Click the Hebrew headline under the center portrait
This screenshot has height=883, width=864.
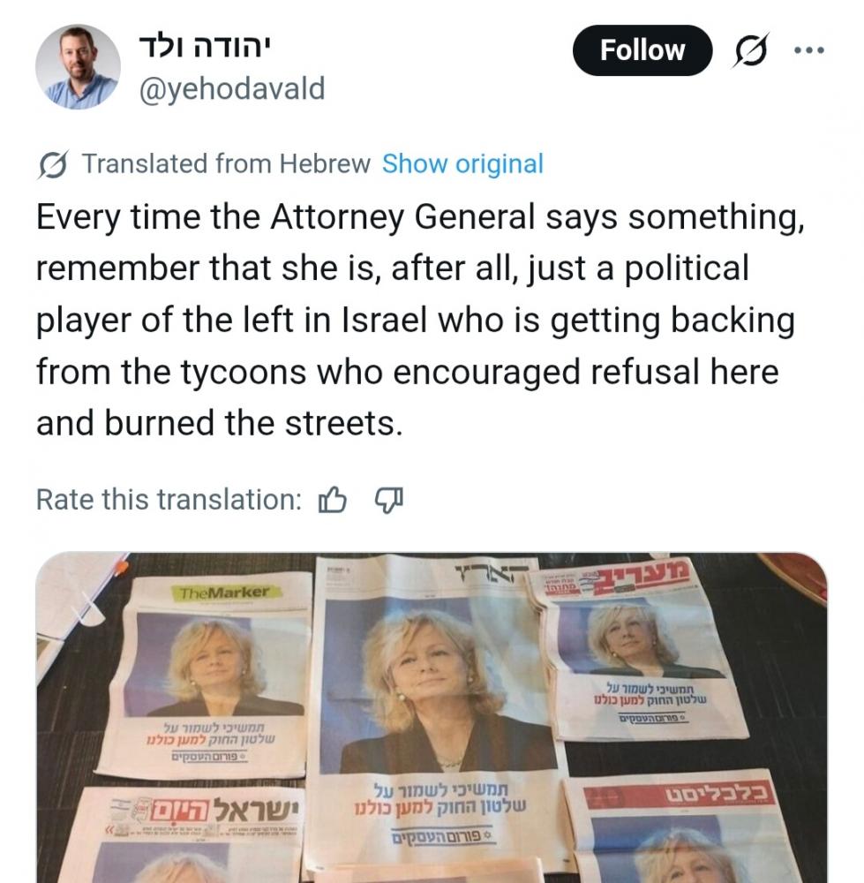440,800
